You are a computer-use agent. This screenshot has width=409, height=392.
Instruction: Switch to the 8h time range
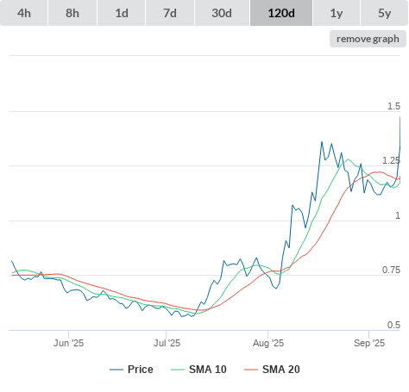click(72, 13)
